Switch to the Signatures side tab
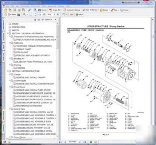The image size is (156, 145). [x=4, y=37]
